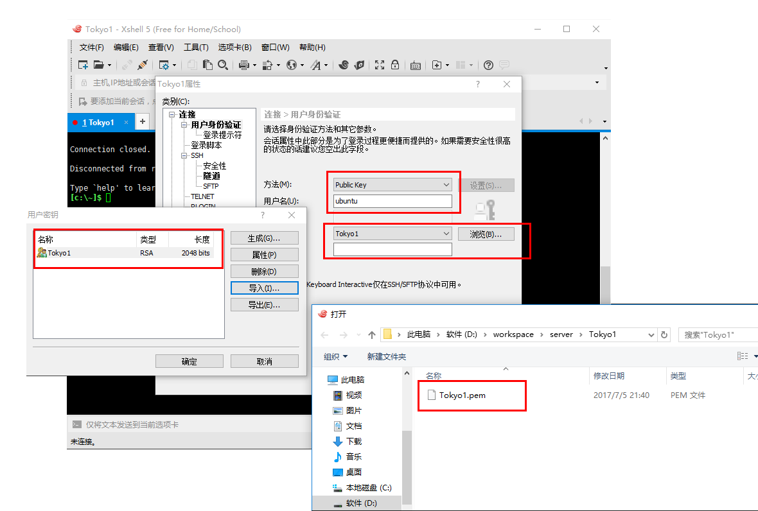Screen dimensions: 758x511
Task: Click 确定 in 用户密钥 dialog
Action: coord(189,361)
